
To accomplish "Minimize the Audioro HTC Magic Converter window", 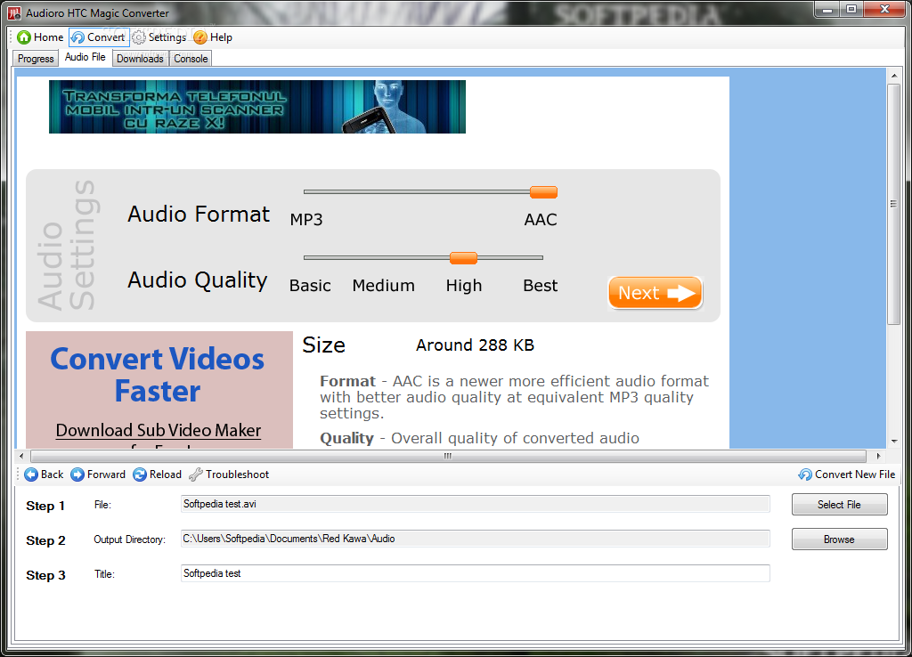I will 827,9.
